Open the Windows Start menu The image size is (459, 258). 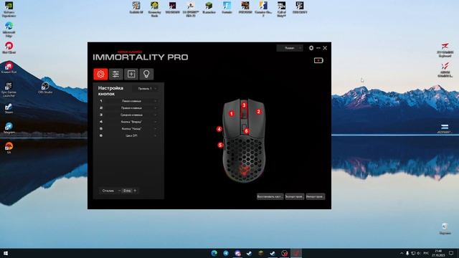6,253
